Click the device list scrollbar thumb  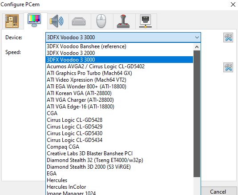pos(197,114)
